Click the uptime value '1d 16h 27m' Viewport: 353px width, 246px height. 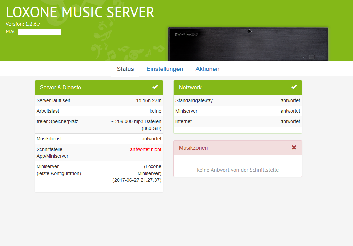coord(149,100)
